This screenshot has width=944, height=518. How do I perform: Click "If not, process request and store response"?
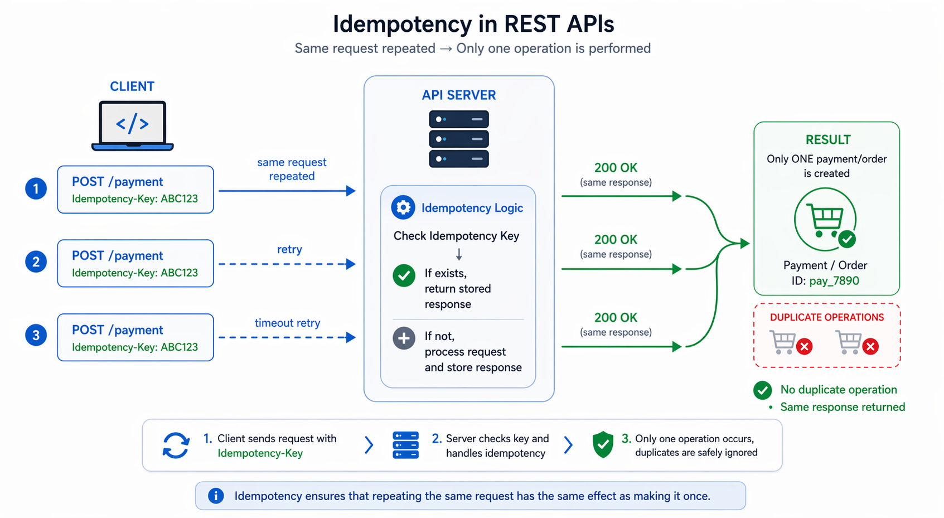(473, 352)
